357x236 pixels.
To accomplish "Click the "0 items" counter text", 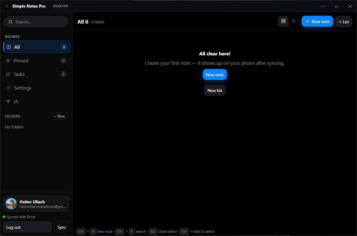I will [98, 22].
